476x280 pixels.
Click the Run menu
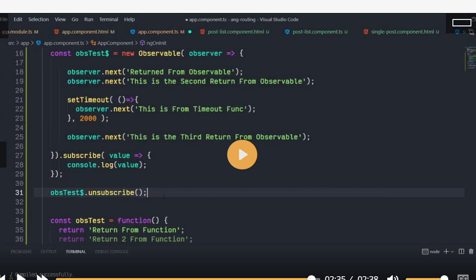click(x=89, y=19)
